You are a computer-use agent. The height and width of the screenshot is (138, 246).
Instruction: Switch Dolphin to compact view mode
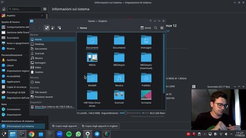click(53, 28)
